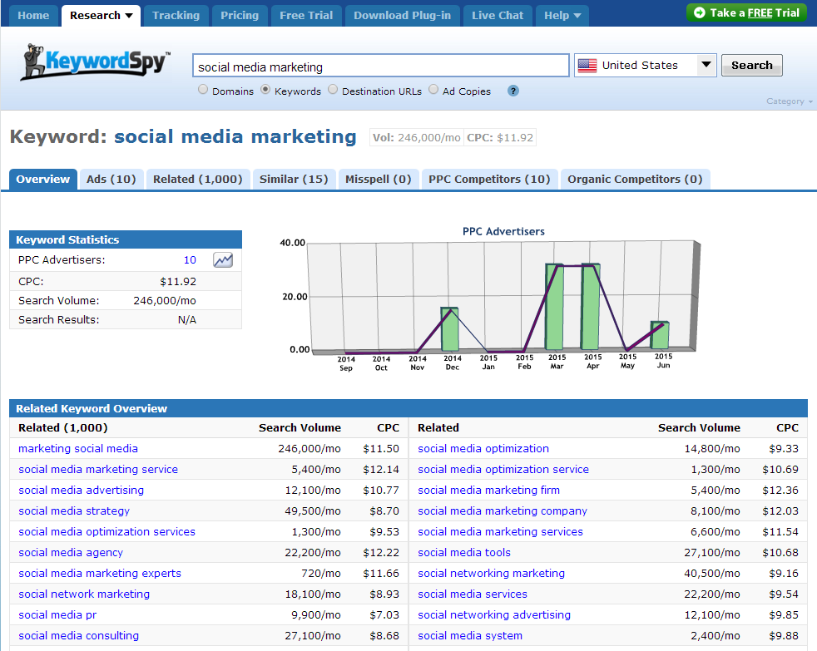The image size is (817, 651).
Task: Click the KeywordSpy logo
Action: pos(96,62)
